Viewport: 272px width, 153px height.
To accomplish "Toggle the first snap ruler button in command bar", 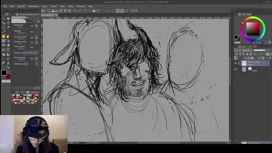I will [118, 11].
